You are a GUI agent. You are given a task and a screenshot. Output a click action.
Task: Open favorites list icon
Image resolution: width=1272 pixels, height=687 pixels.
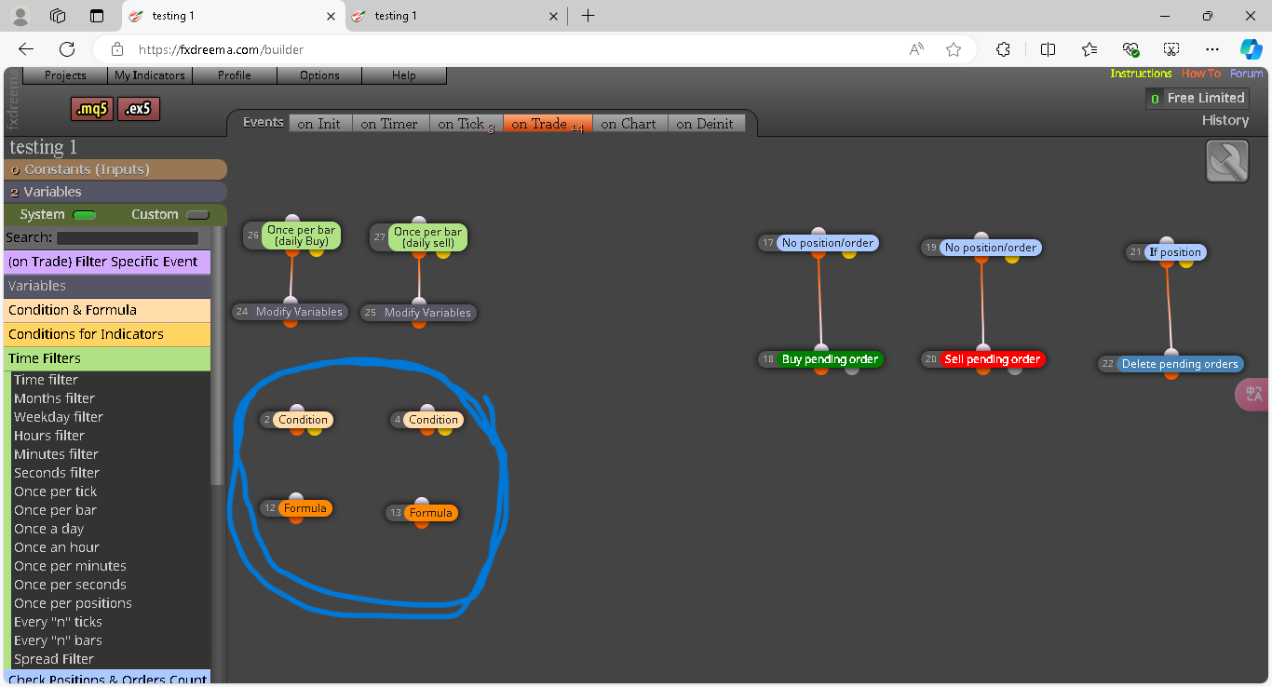click(1089, 49)
